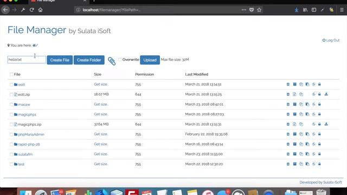Click lock icon in test row
Image resolution: width=347 pixels, height=195 pixels.
[319, 164]
